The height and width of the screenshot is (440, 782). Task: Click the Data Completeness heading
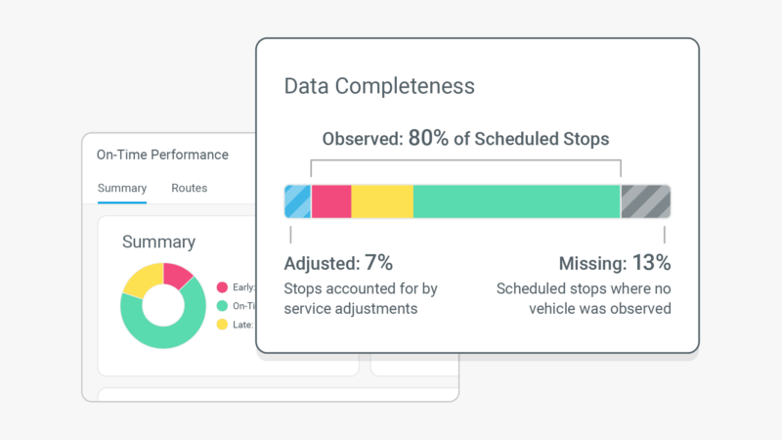pos(379,86)
